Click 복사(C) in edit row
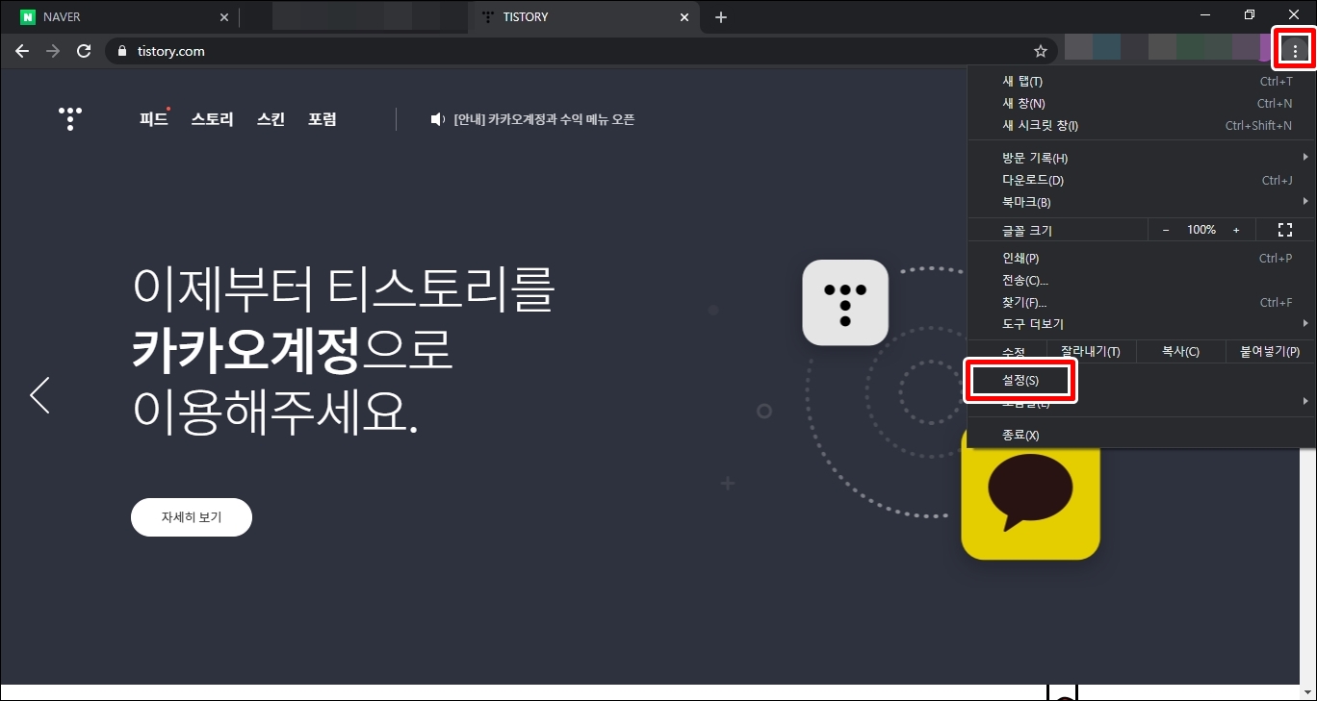The height and width of the screenshot is (701, 1317). [x=1180, y=351]
